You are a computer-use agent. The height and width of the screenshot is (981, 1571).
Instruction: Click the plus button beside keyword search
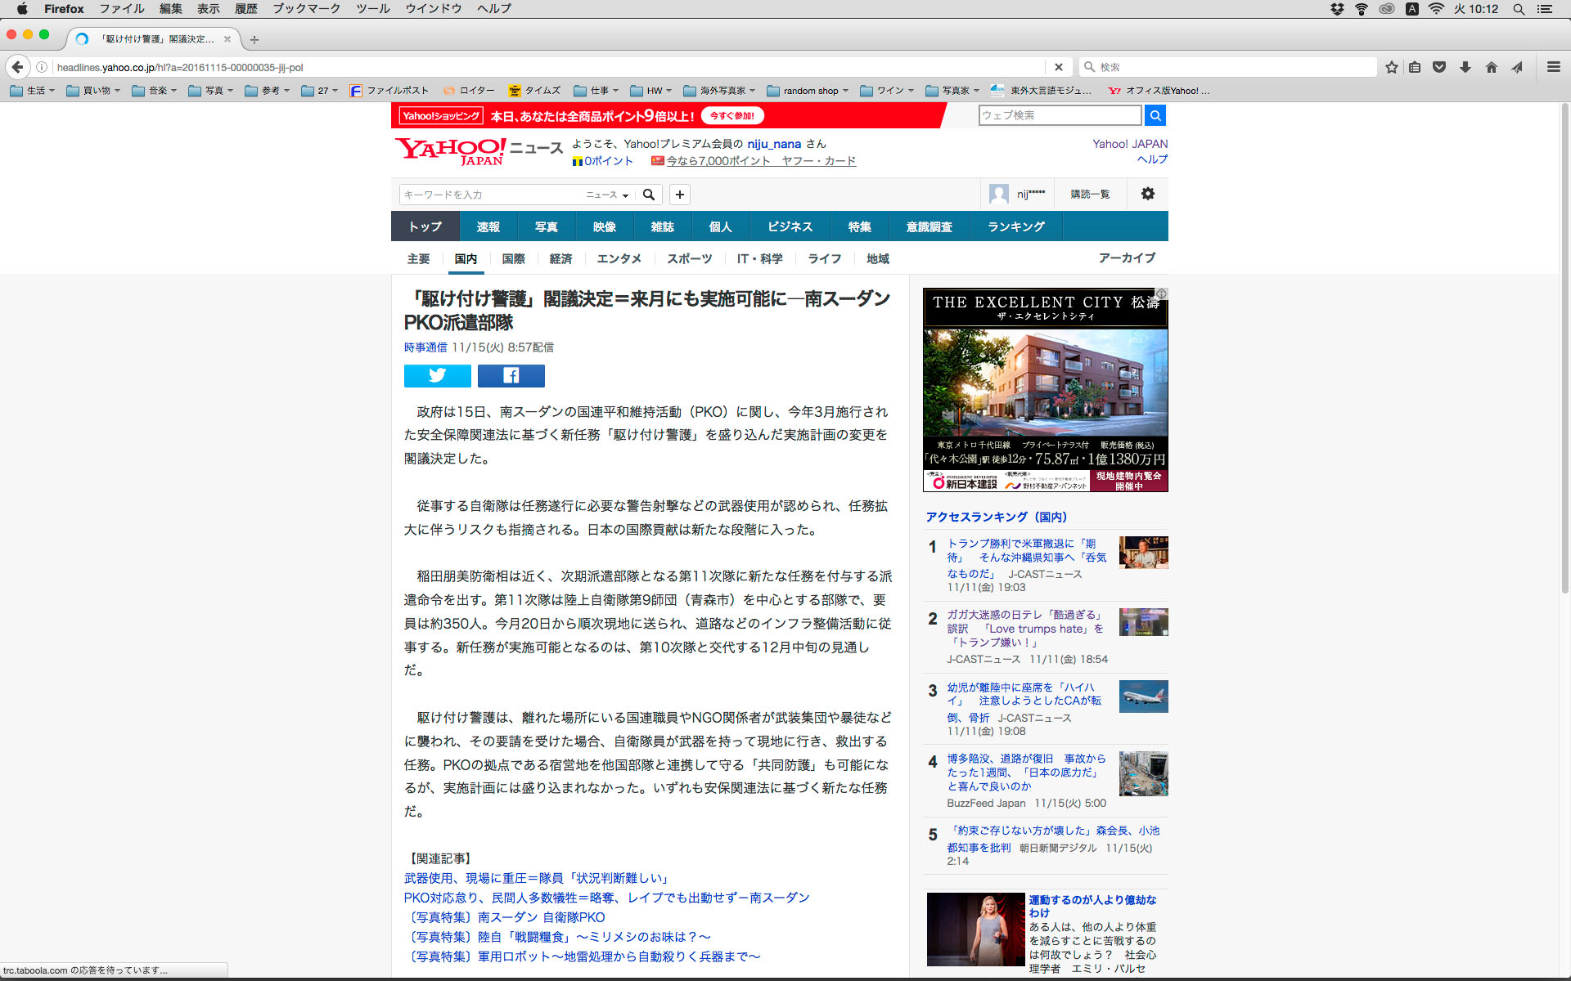679,195
